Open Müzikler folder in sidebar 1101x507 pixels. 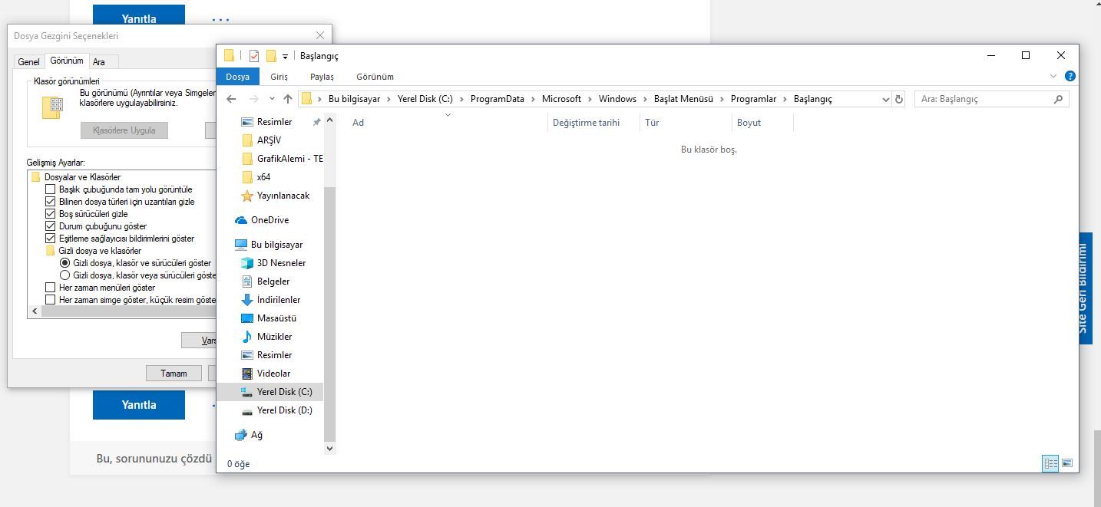[274, 337]
